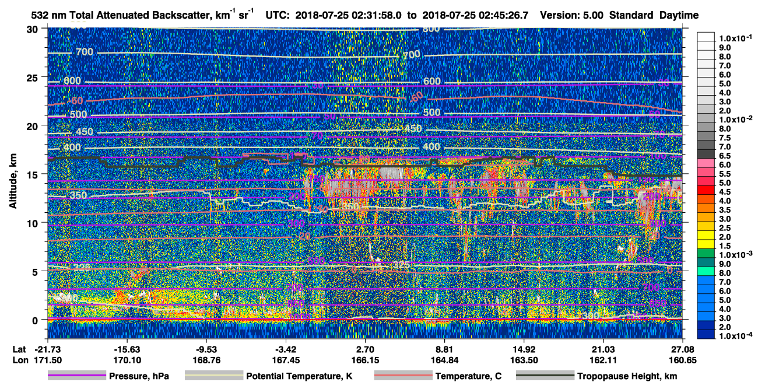Click colorbar label '7.5'
758x389 pixels.
[726, 138]
